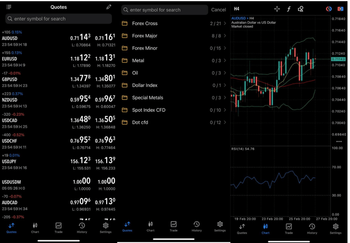Open the list menu icon in Quotes header
This screenshot has width=350, height=243.
coord(9,7)
